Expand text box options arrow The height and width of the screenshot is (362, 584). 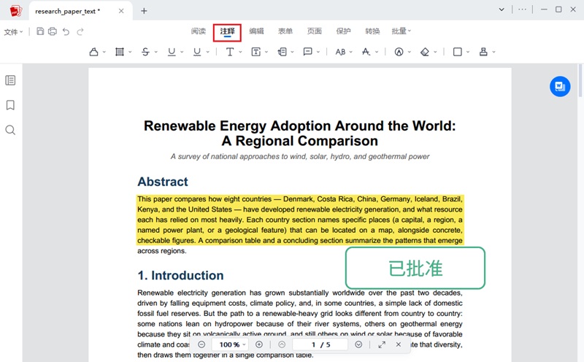(x=266, y=52)
